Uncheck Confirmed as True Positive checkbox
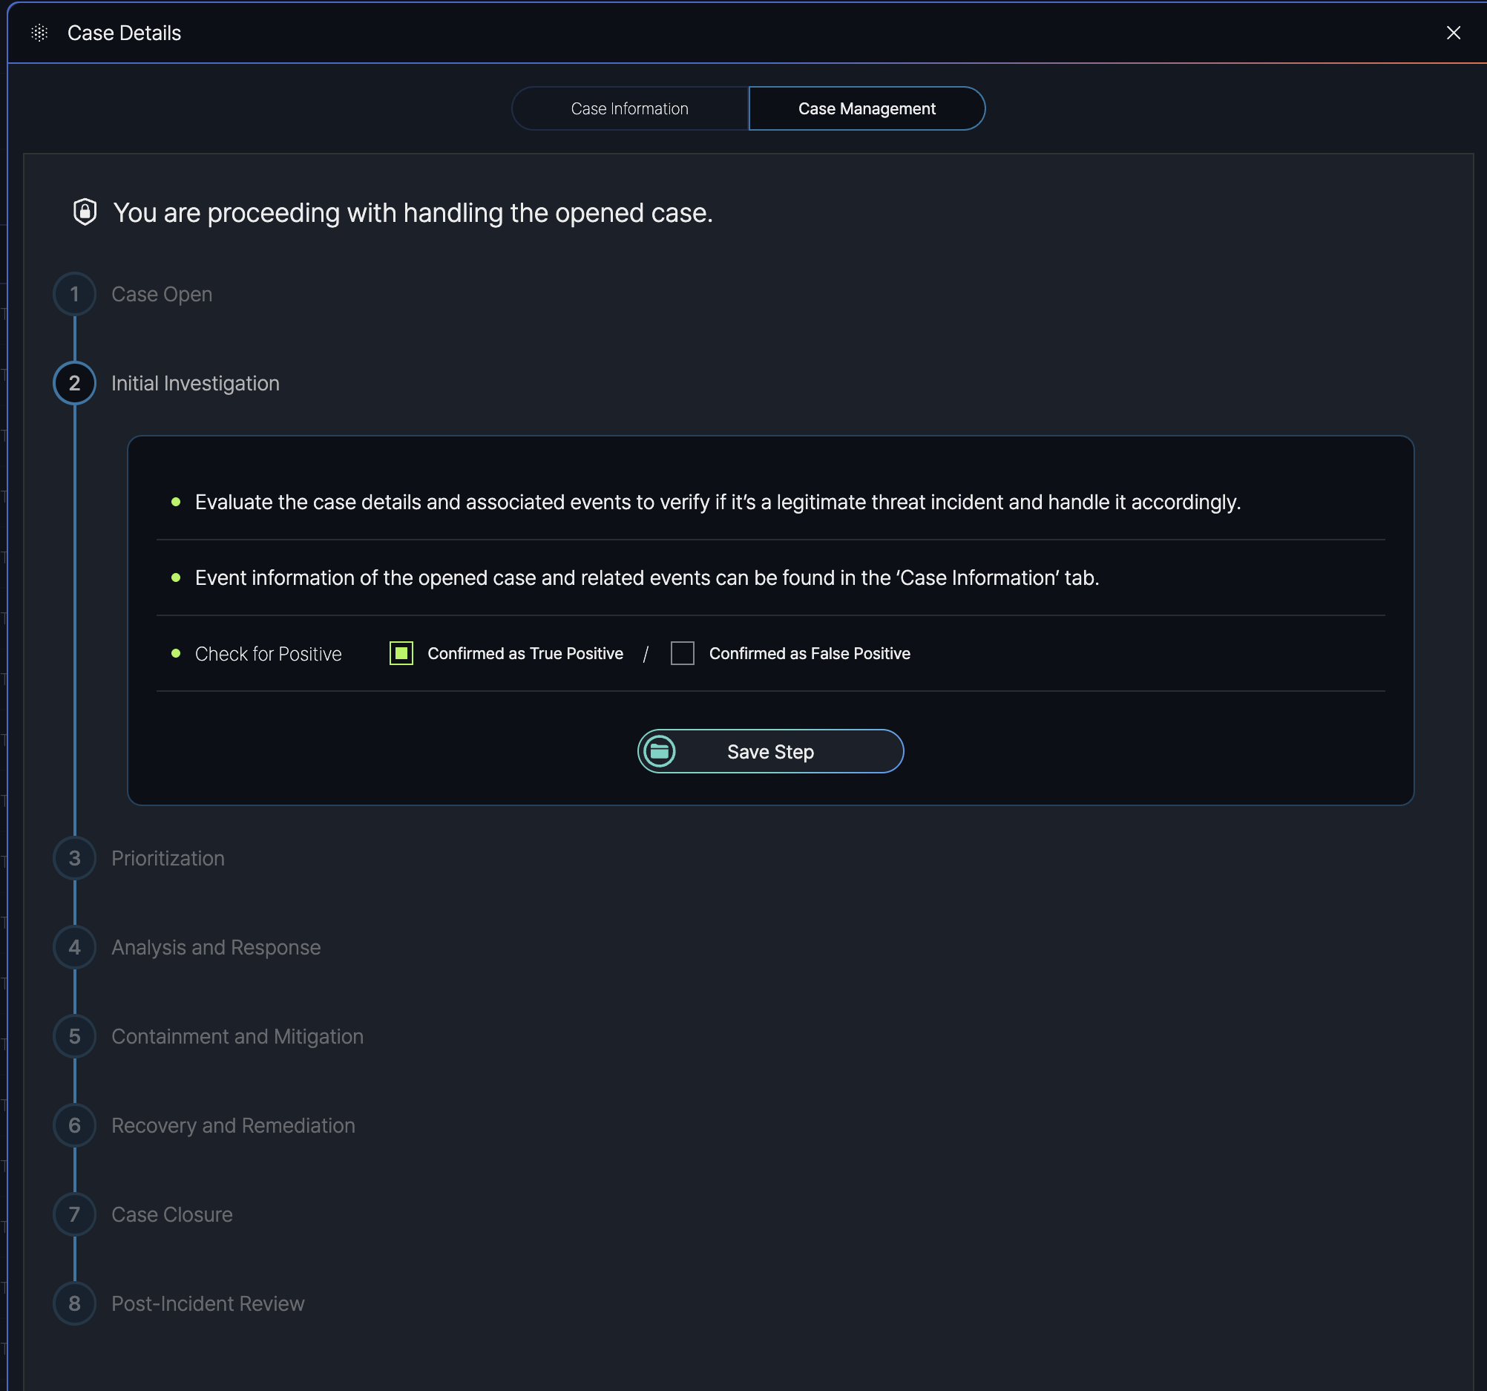The height and width of the screenshot is (1391, 1487). (x=401, y=653)
